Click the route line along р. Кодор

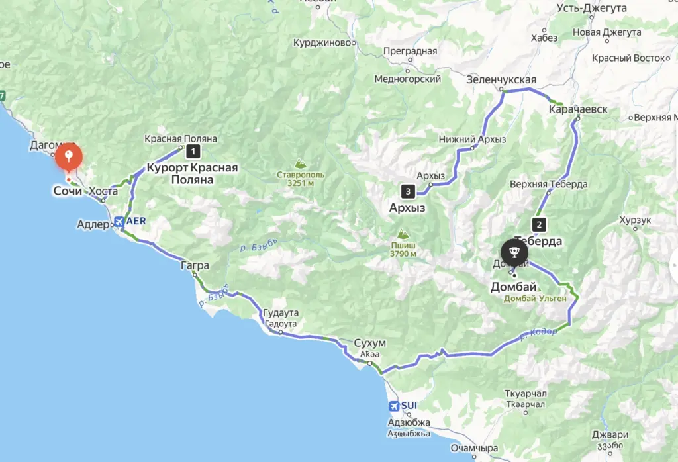pos(532,338)
